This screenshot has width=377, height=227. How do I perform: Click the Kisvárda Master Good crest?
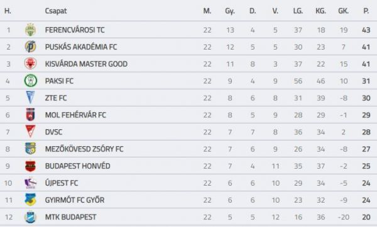(x=31, y=63)
